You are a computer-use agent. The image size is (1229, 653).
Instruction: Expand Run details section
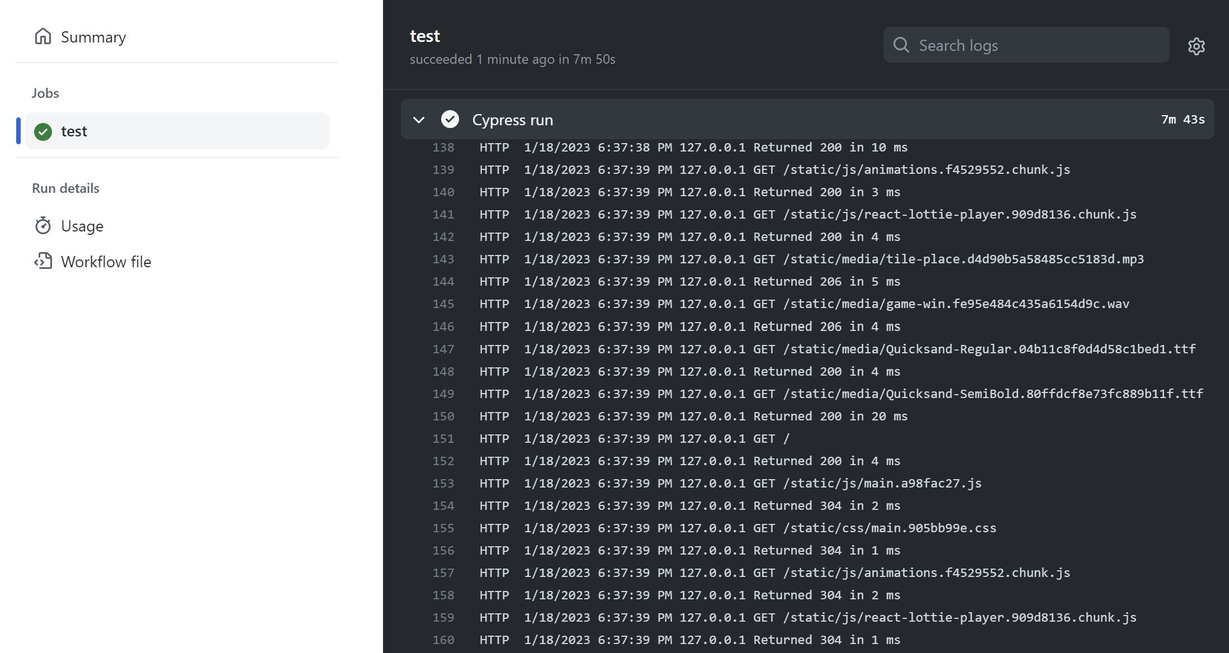pyautogui.click(x=65, y=188)
